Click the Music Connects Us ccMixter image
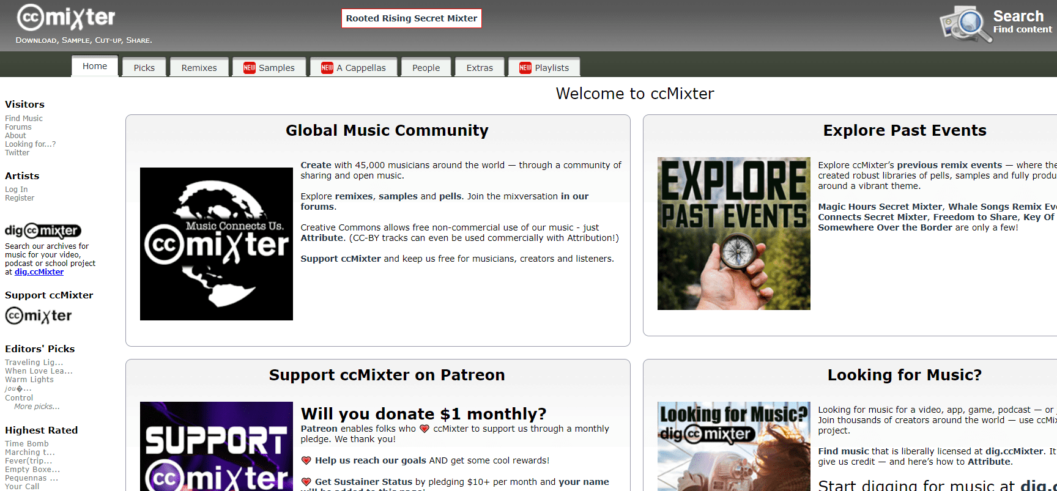 pos(217,244)
